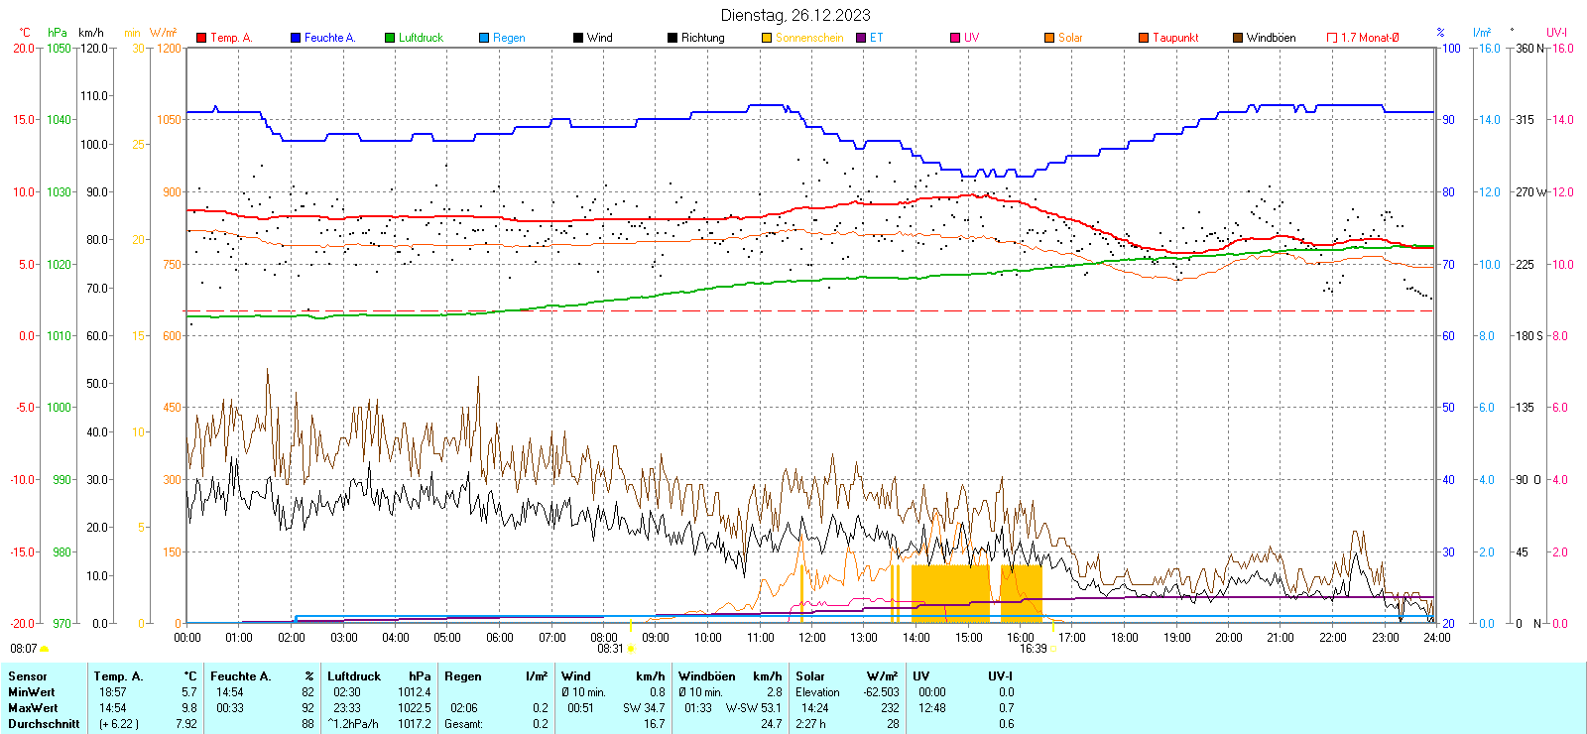Click the magenta UV legend square
The image size is (1587, 734).
click(x=955, y=38)
